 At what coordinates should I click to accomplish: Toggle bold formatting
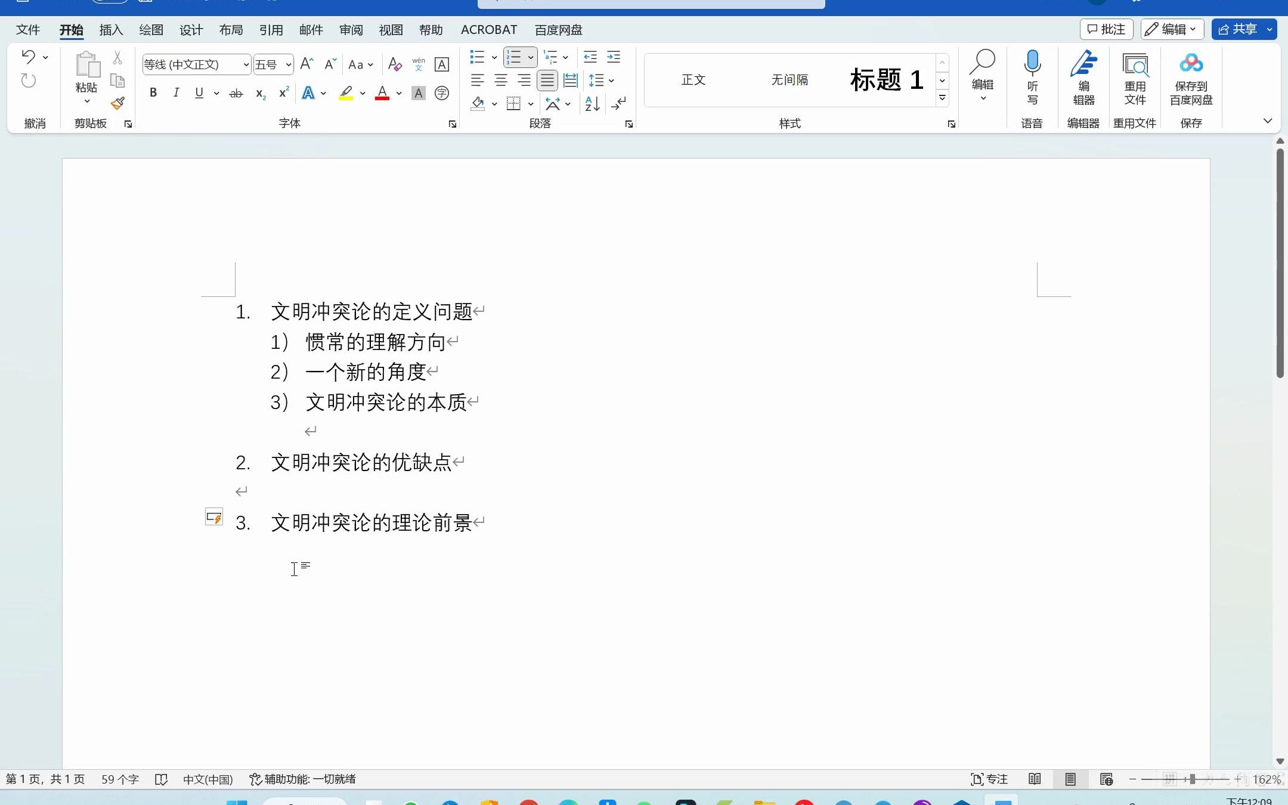pyautogui.click(x=153, y=93)
